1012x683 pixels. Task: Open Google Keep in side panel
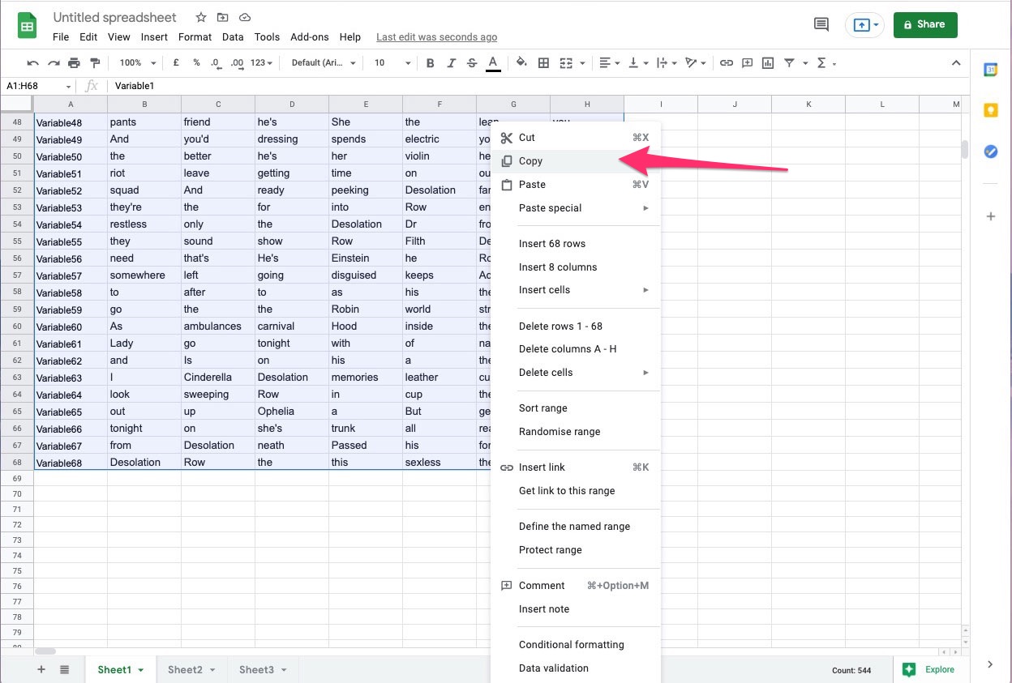tap(990, 110)
